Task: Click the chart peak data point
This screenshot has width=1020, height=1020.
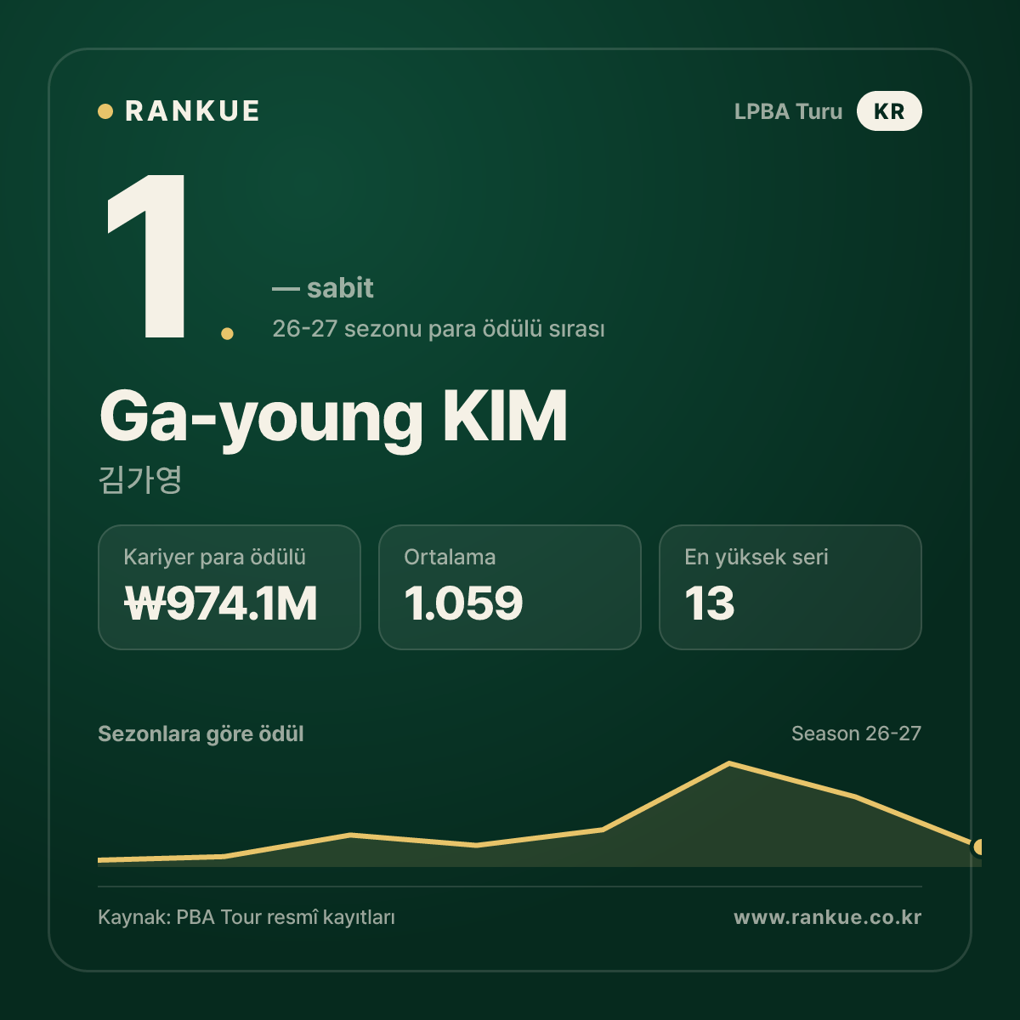Action: point(729,763)
